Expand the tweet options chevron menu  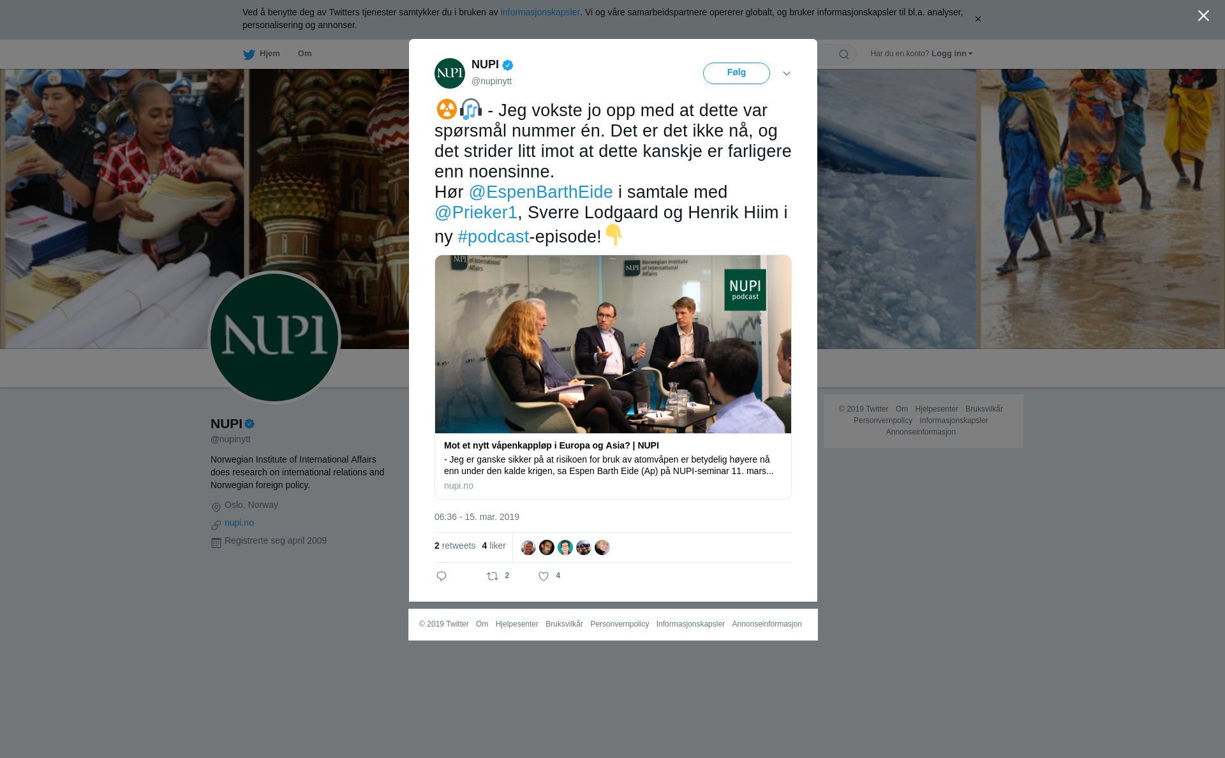click(787, 73)
